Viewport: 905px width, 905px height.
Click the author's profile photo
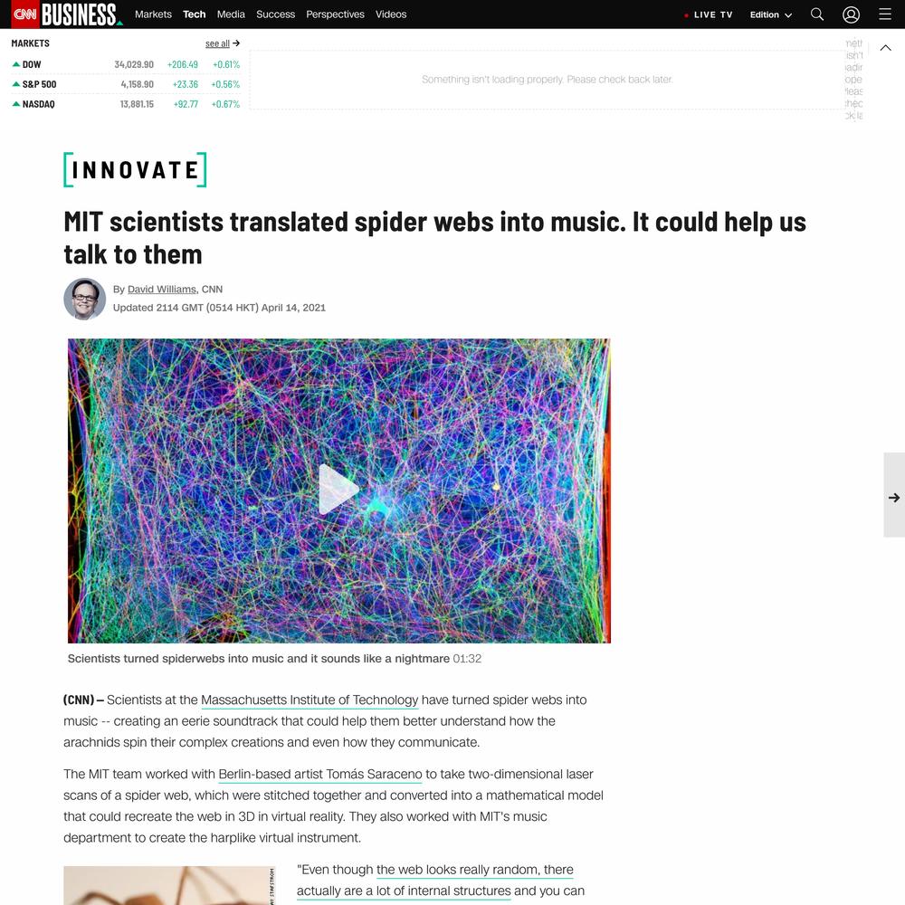pos(85,299)
